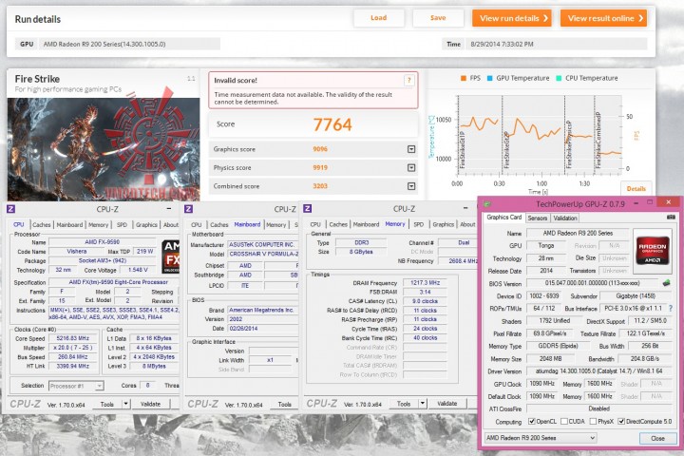Image resolution: width=684 pixels, height=456 pixels.
Task: Click the CROSSHAIR V FORMULA-Z model value
Action: [263, 254]
